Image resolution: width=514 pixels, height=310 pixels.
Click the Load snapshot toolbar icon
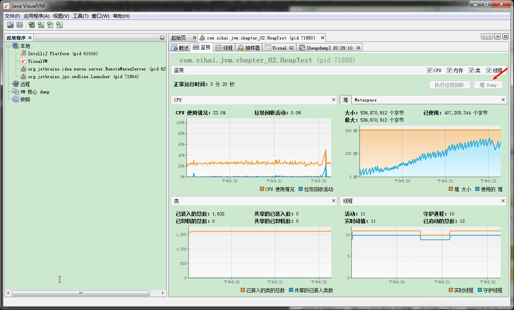coord(10,25)
